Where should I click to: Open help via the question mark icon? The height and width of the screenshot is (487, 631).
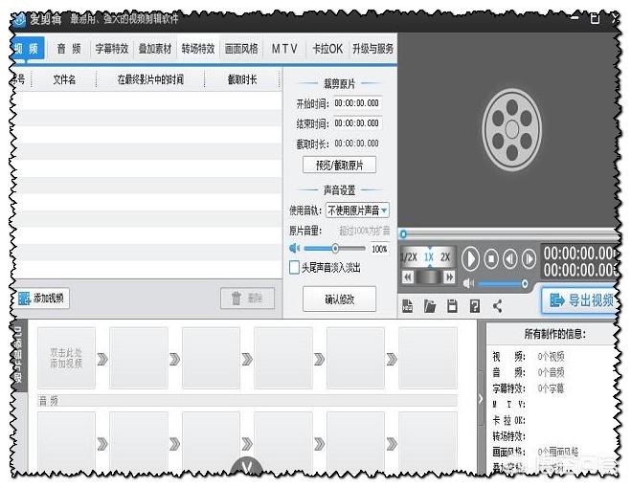(475, 306)
